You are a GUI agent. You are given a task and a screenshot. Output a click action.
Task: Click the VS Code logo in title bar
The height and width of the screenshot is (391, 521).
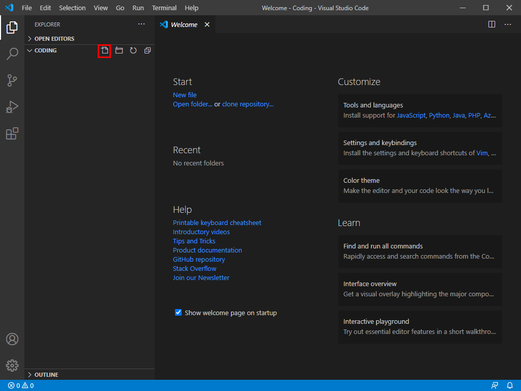tap(9, 8)
